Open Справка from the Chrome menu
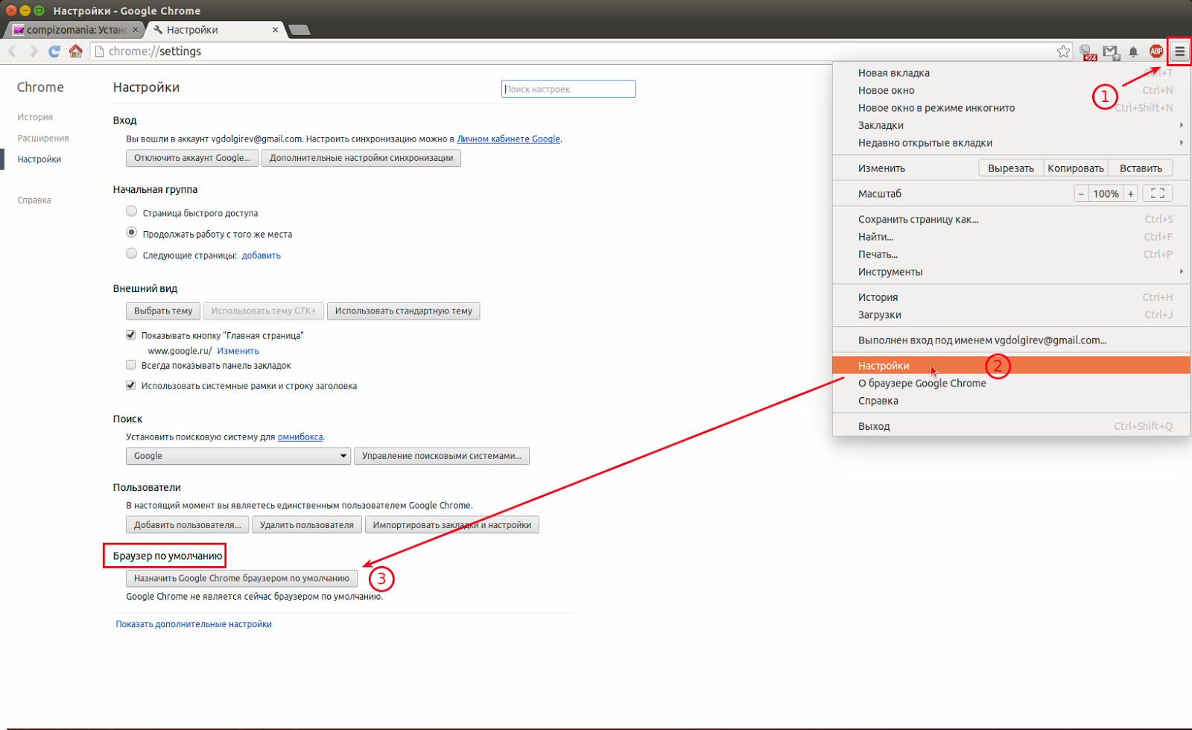 pos(1011,401)
